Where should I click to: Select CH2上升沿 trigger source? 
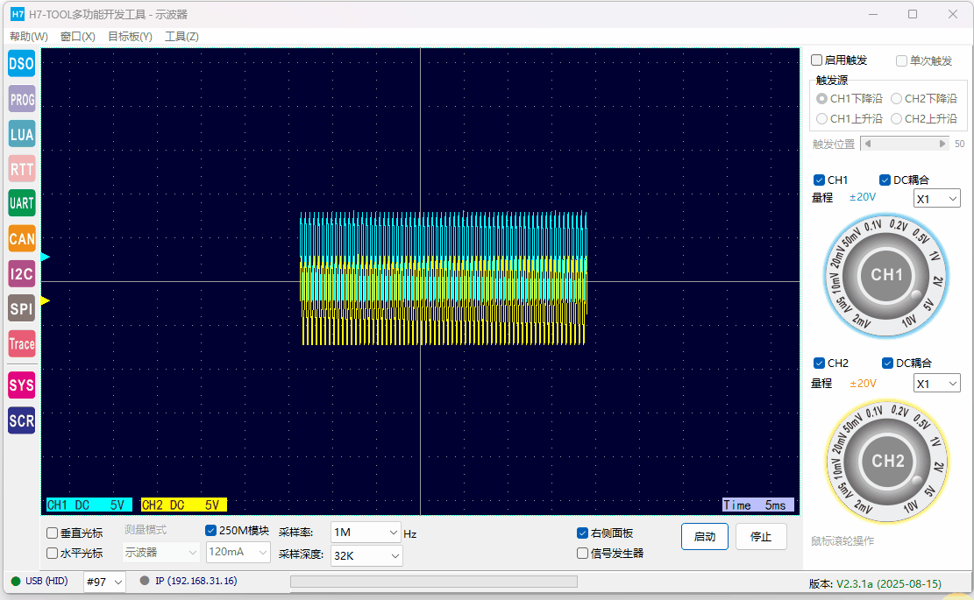[x=896, y=118]
